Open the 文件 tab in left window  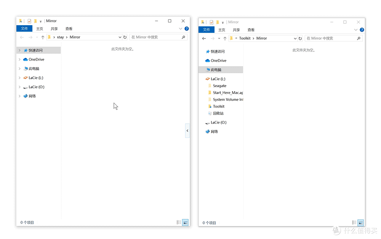[x=24, y=29]
